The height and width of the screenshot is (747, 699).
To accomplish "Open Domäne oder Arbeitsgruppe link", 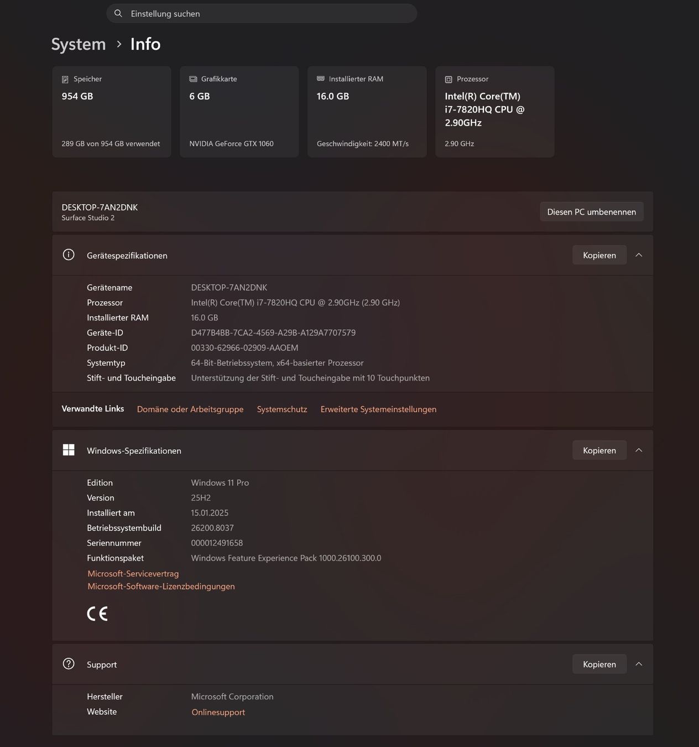I will tap(190, 409).
